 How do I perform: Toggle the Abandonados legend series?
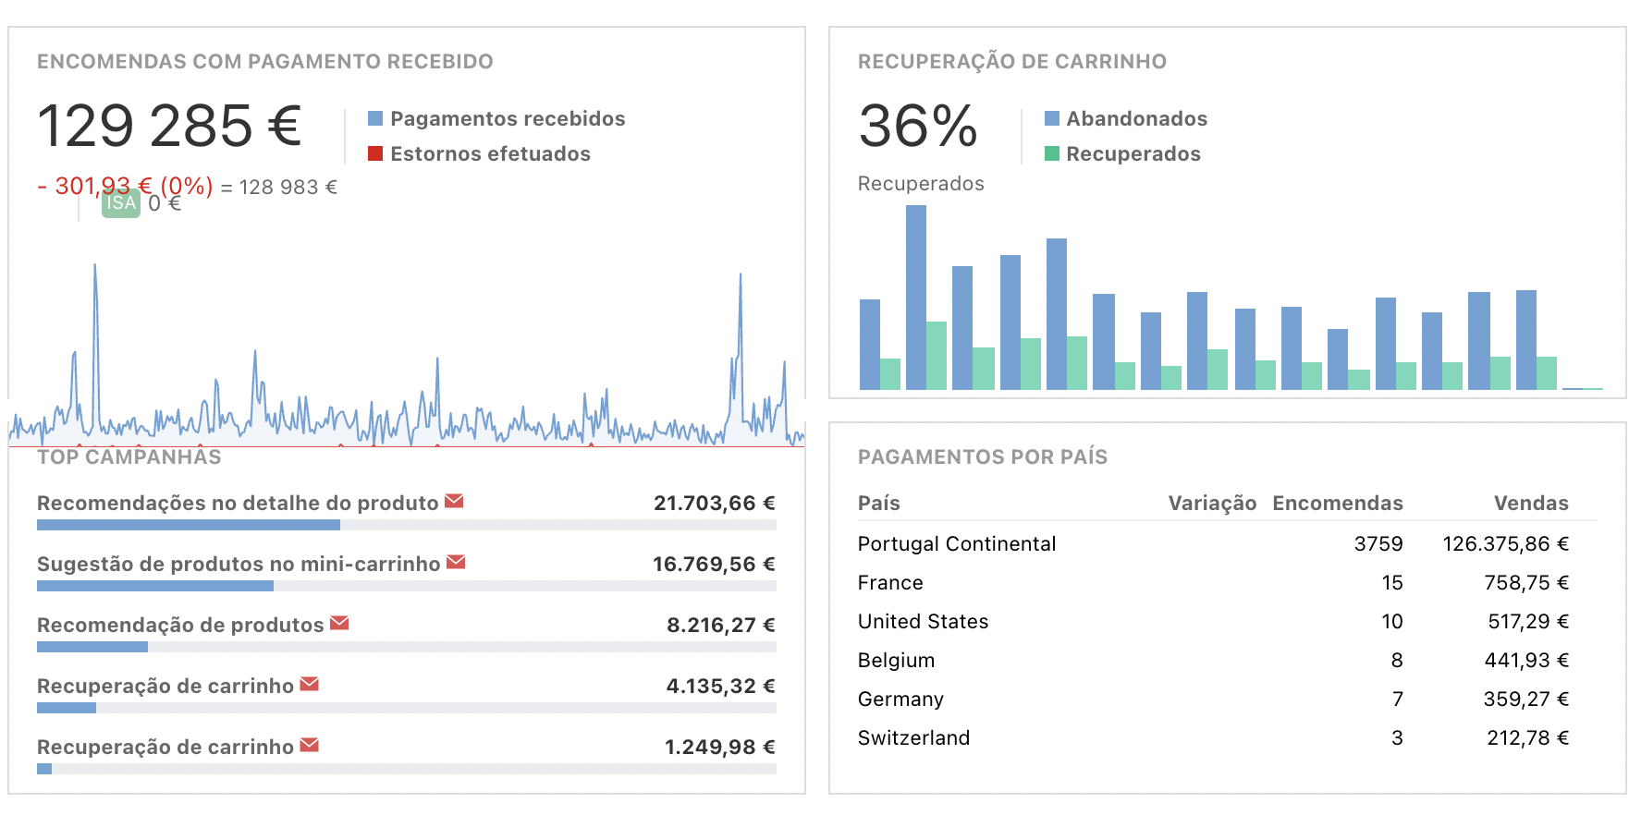click(1135, 118)
